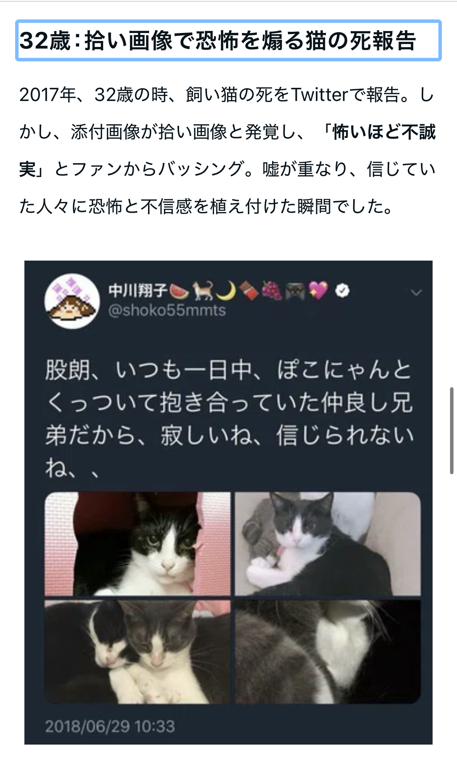Open the @shoko55mmts handle

[x=167, y=310]
